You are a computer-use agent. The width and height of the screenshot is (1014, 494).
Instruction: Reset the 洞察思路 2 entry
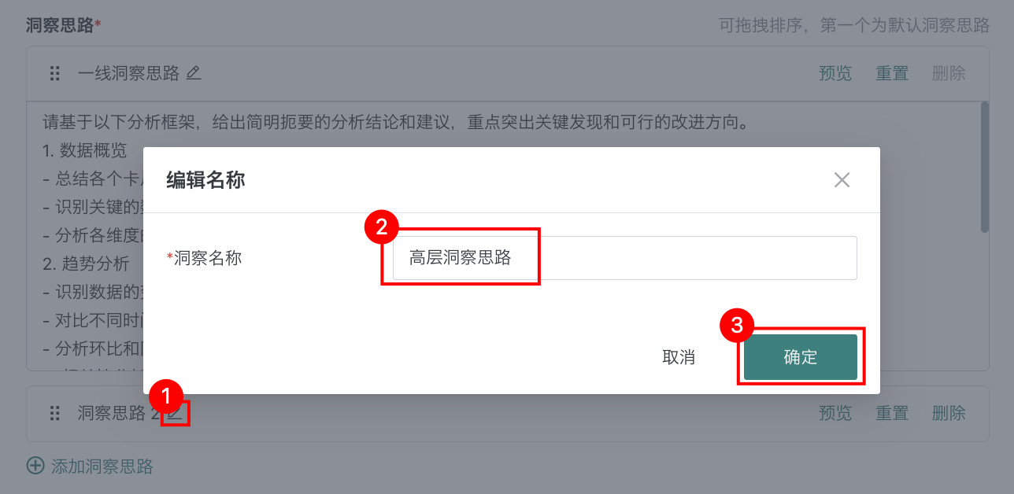click(x=892, y=413)
